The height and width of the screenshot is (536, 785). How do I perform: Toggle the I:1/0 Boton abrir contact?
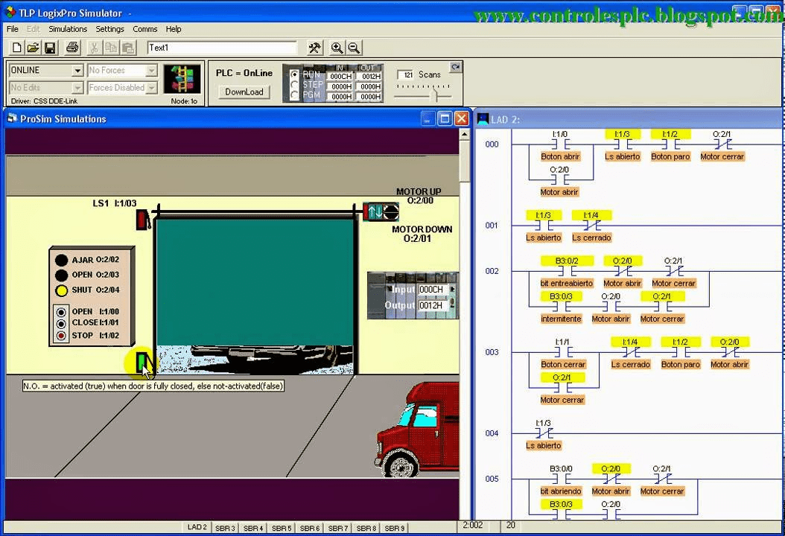pos(560,144)
